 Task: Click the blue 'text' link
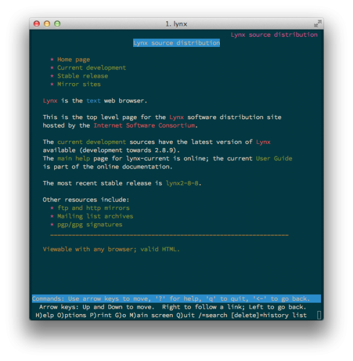pos(93,101)
